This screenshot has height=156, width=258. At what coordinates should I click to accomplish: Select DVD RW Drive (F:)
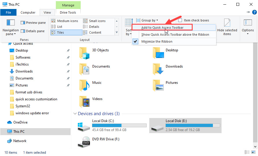click(x=99, y=142)
